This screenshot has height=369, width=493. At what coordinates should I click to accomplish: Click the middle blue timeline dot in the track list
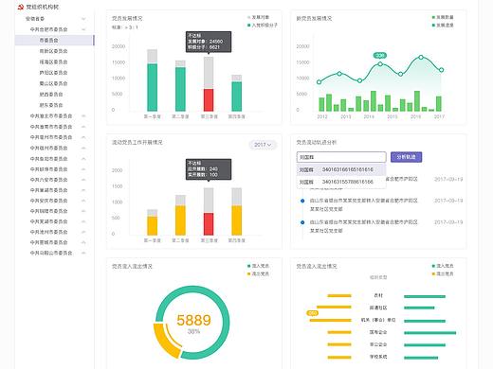pos(302,201)
